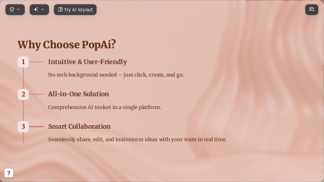This screenshot has height=182, width=324.
Task: Click the Try AI layout button
Action: click(x=75, y=10)
